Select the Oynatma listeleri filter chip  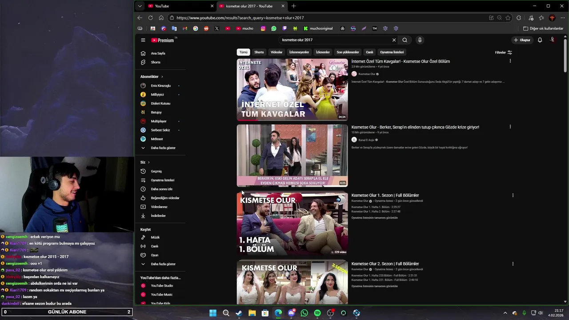point(392,52)
